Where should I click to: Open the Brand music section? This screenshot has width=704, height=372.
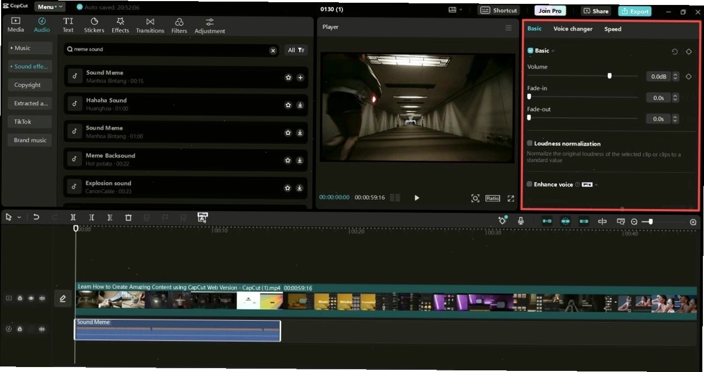(30, 140)
